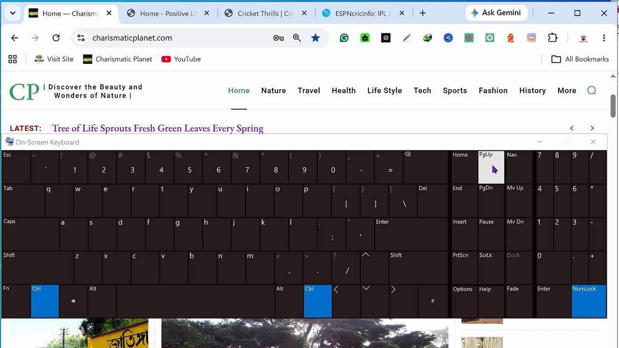619x348 pixels.
Task: Switch to the Home - Positive Li tab
Action: pos(168,14)
